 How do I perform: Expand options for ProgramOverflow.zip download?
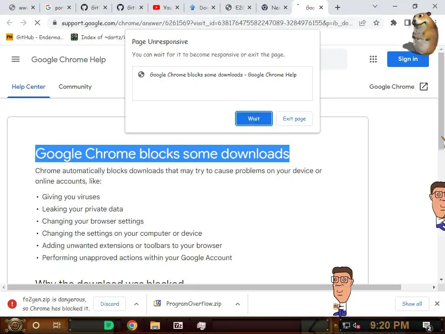point(238,304)
